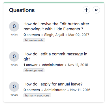This screenshot has width=109, height=106.
Task: Click the Questions panel heading
Action: coord(22,10)
